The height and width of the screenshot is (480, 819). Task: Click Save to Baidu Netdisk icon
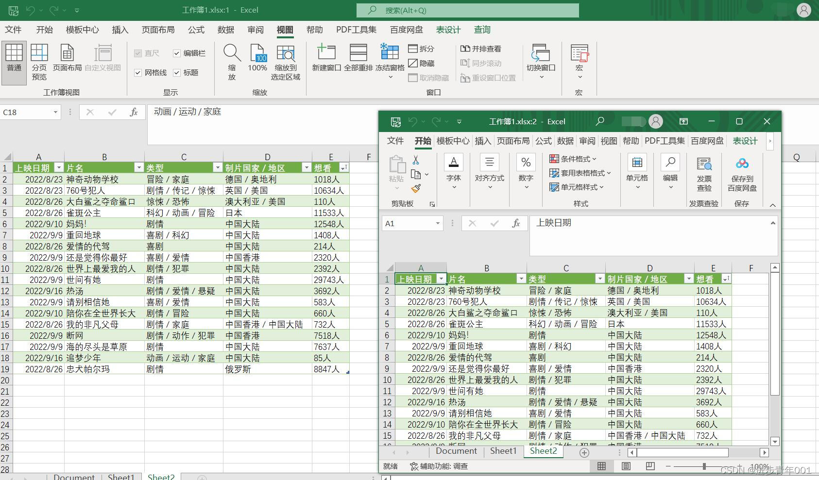coord(742,164)
